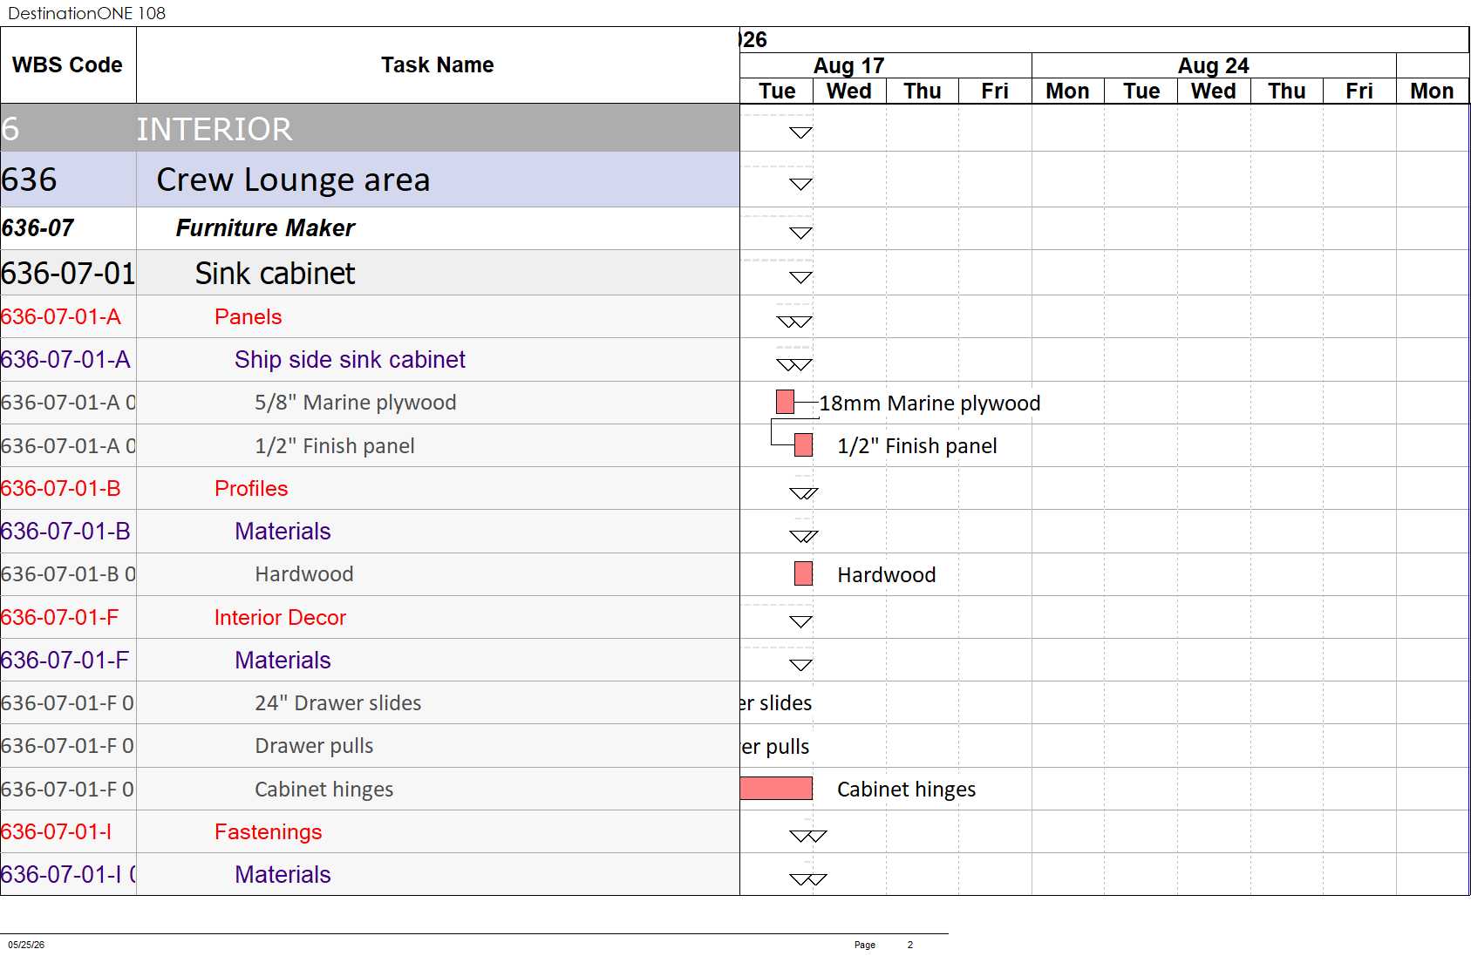Select the Cabinet hinges task name
The image size is (1471, 956).
tap(323, 789)
